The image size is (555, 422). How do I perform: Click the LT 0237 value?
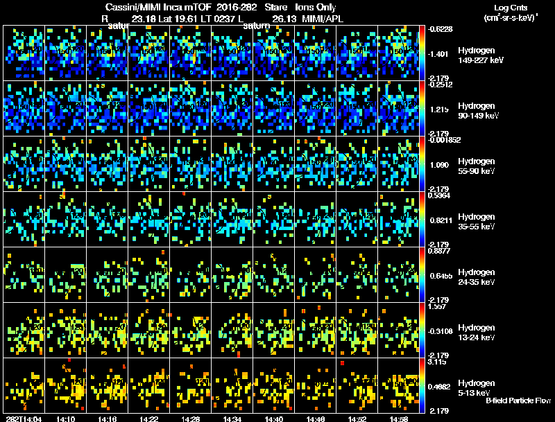point(218,19)
